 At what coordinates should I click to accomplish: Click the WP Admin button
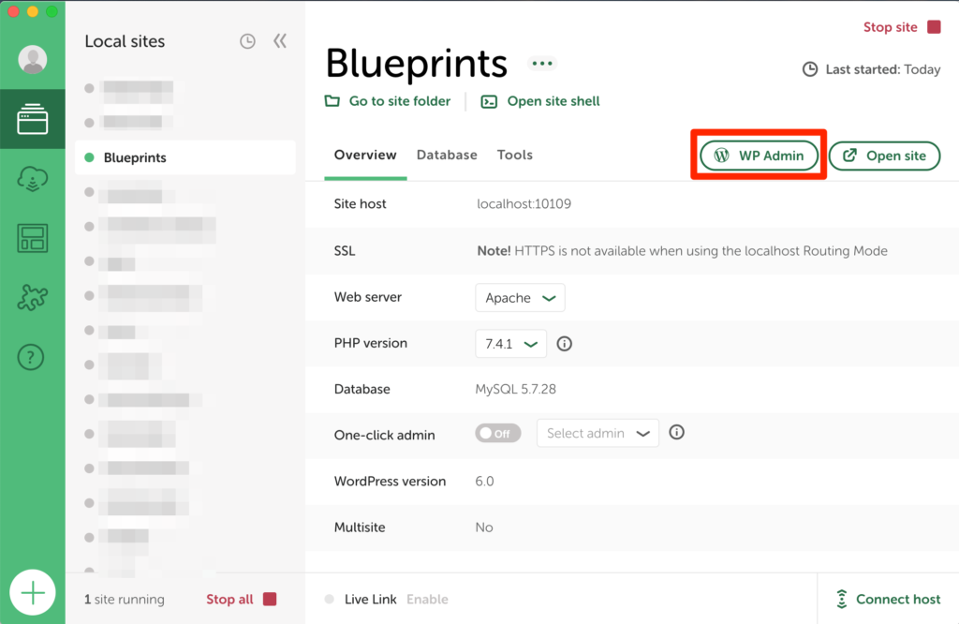tap(759, 156)
